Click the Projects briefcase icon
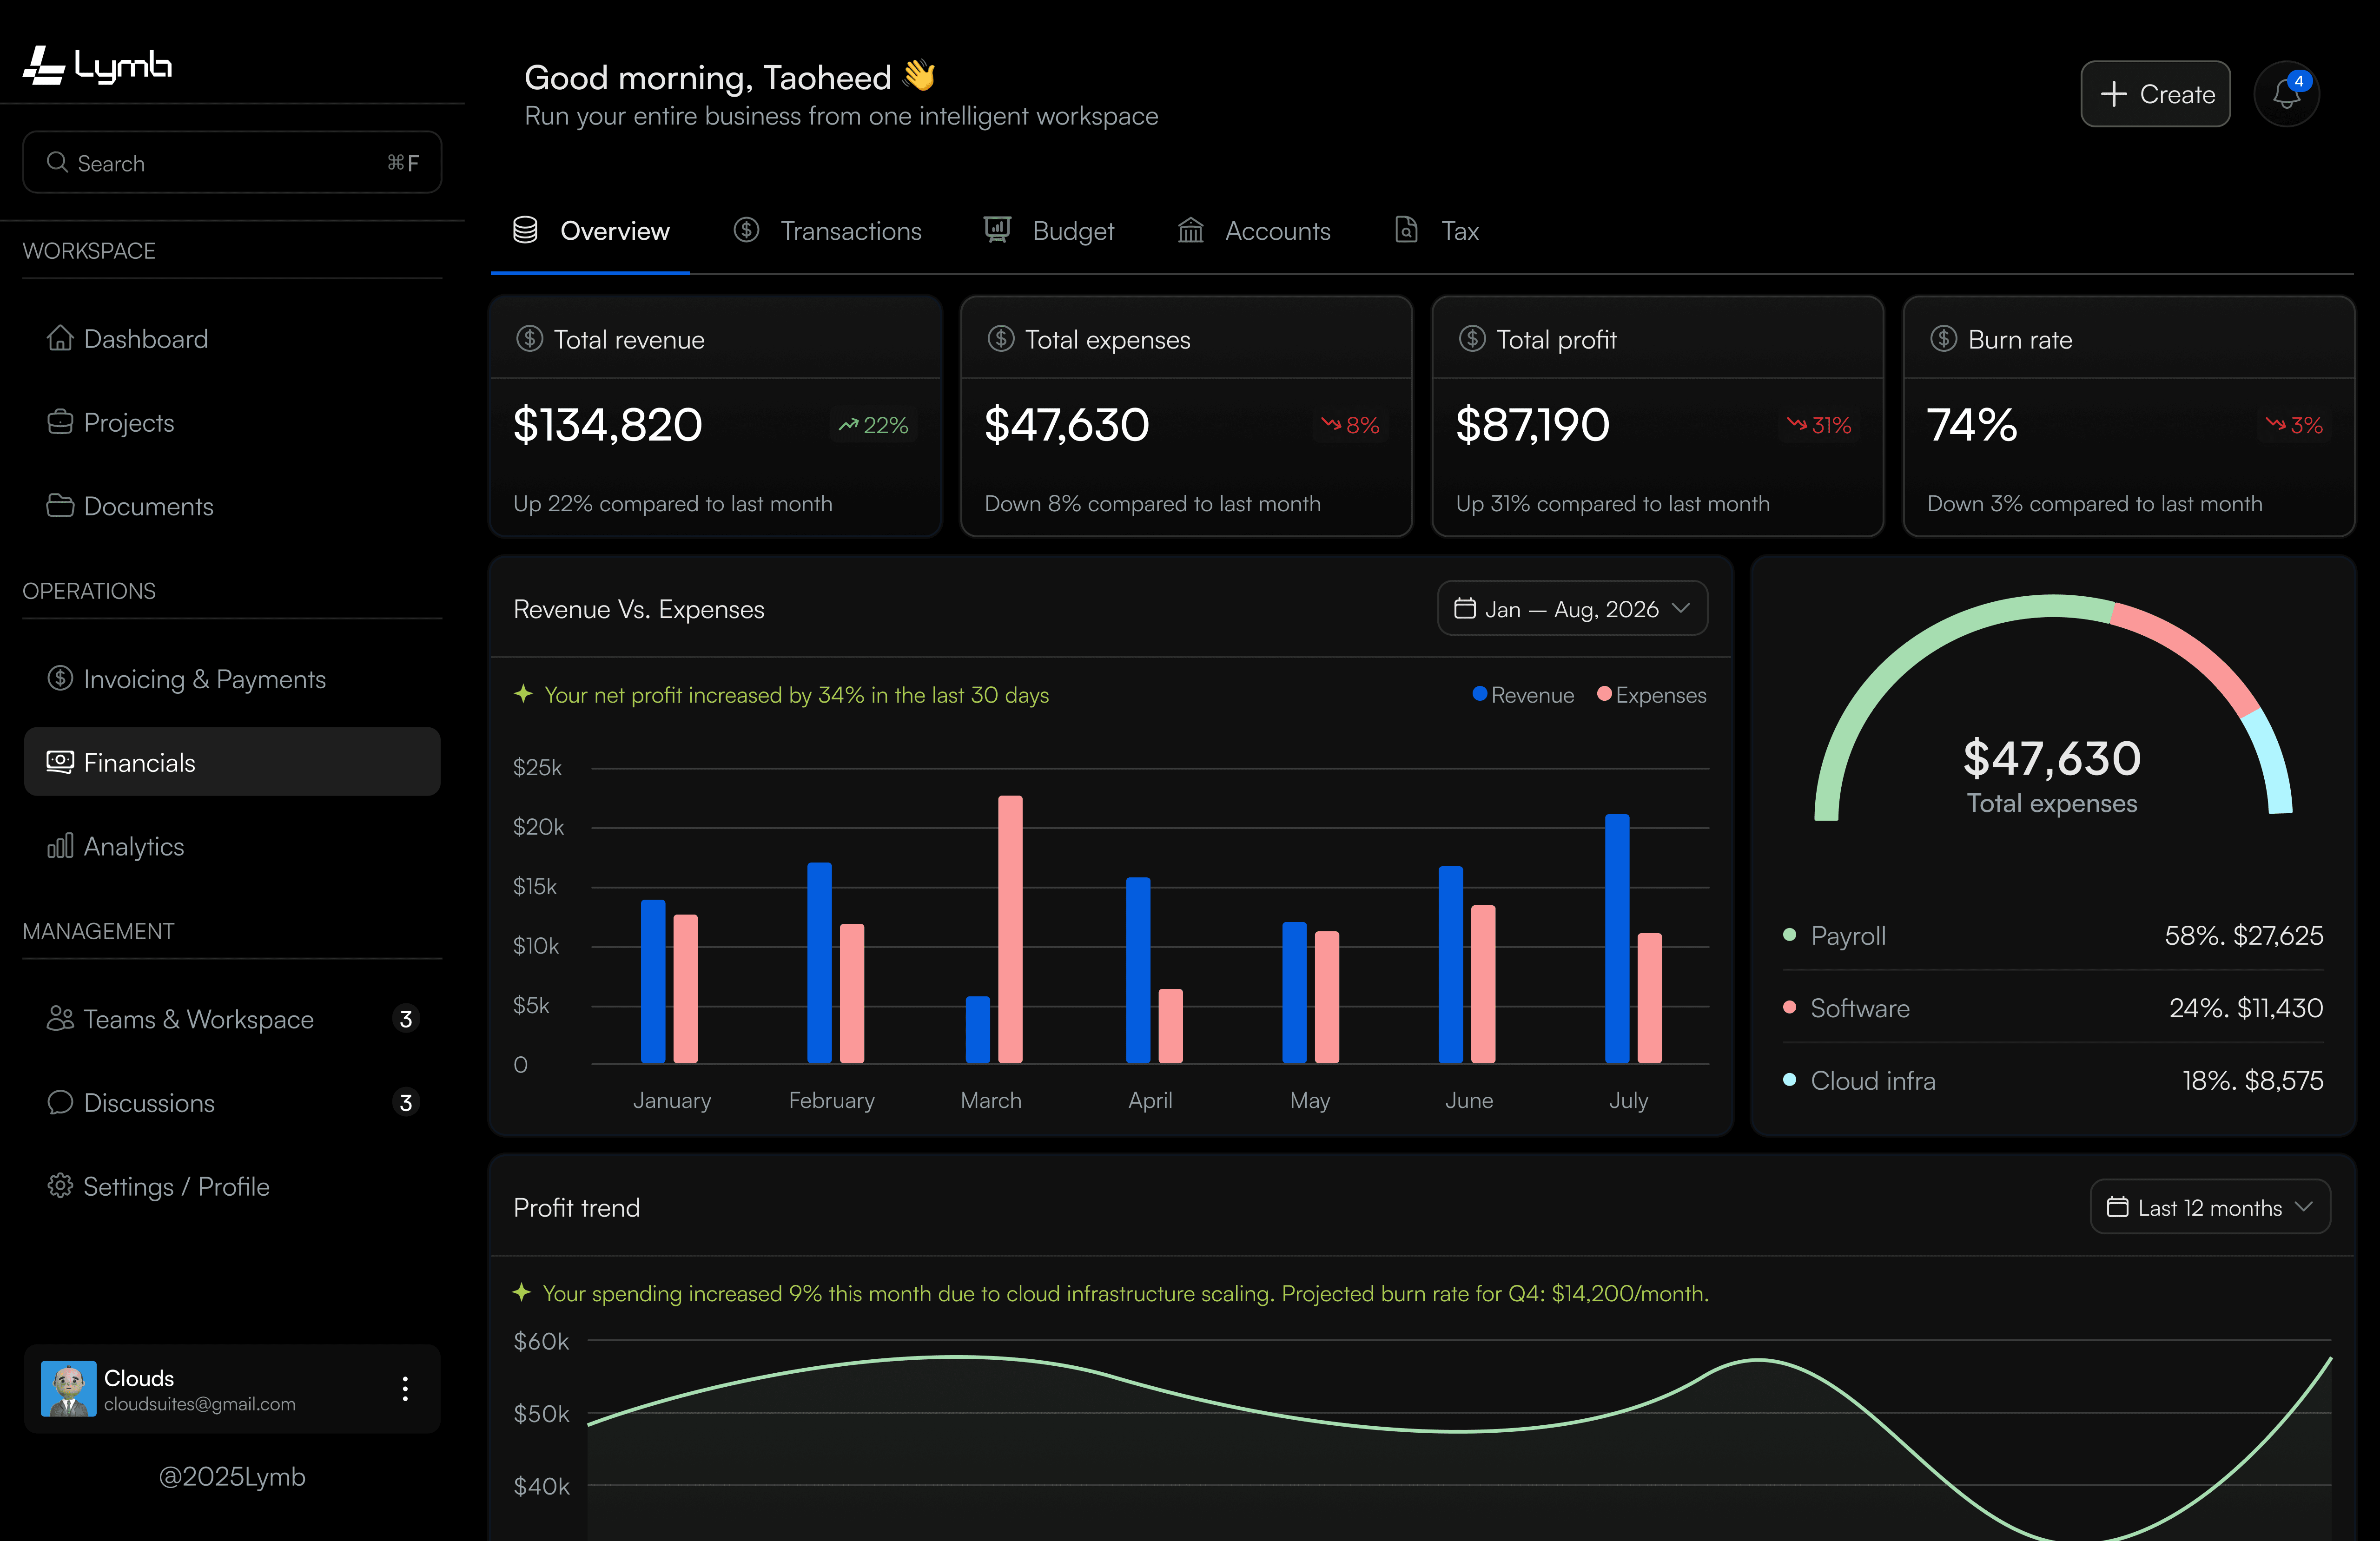 coord(60,423)
